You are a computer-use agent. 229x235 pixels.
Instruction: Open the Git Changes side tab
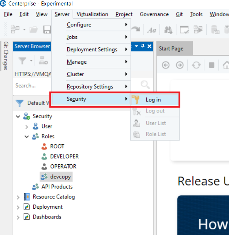point(6,56)
